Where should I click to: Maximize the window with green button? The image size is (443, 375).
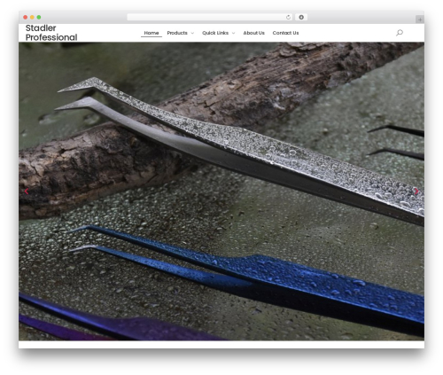[x=39, y=17]
